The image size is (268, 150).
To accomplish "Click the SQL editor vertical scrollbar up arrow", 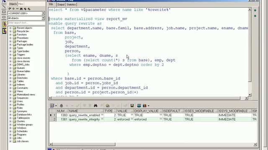I will [x=250, y=9].
